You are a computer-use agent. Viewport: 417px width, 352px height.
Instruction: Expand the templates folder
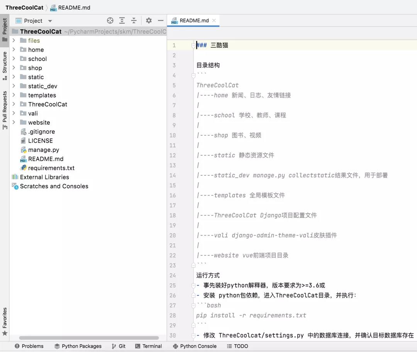14,95
